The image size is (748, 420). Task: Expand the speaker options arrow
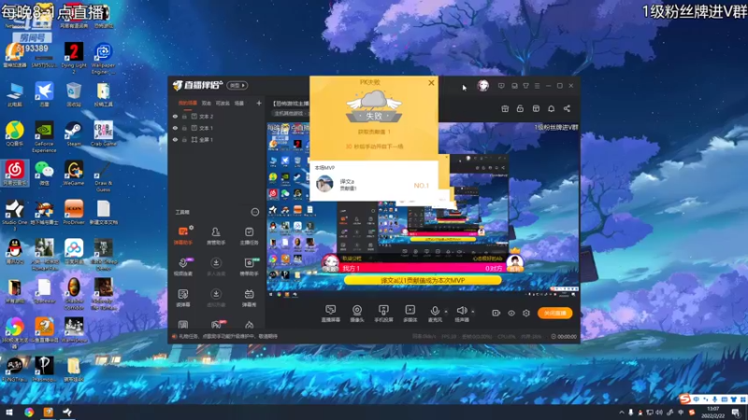click(x=473, y=312)
